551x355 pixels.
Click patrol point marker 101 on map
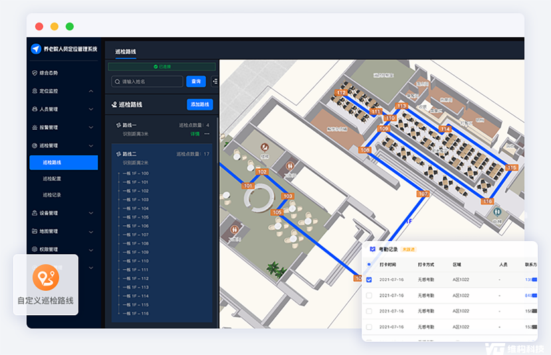pos(248,186)
